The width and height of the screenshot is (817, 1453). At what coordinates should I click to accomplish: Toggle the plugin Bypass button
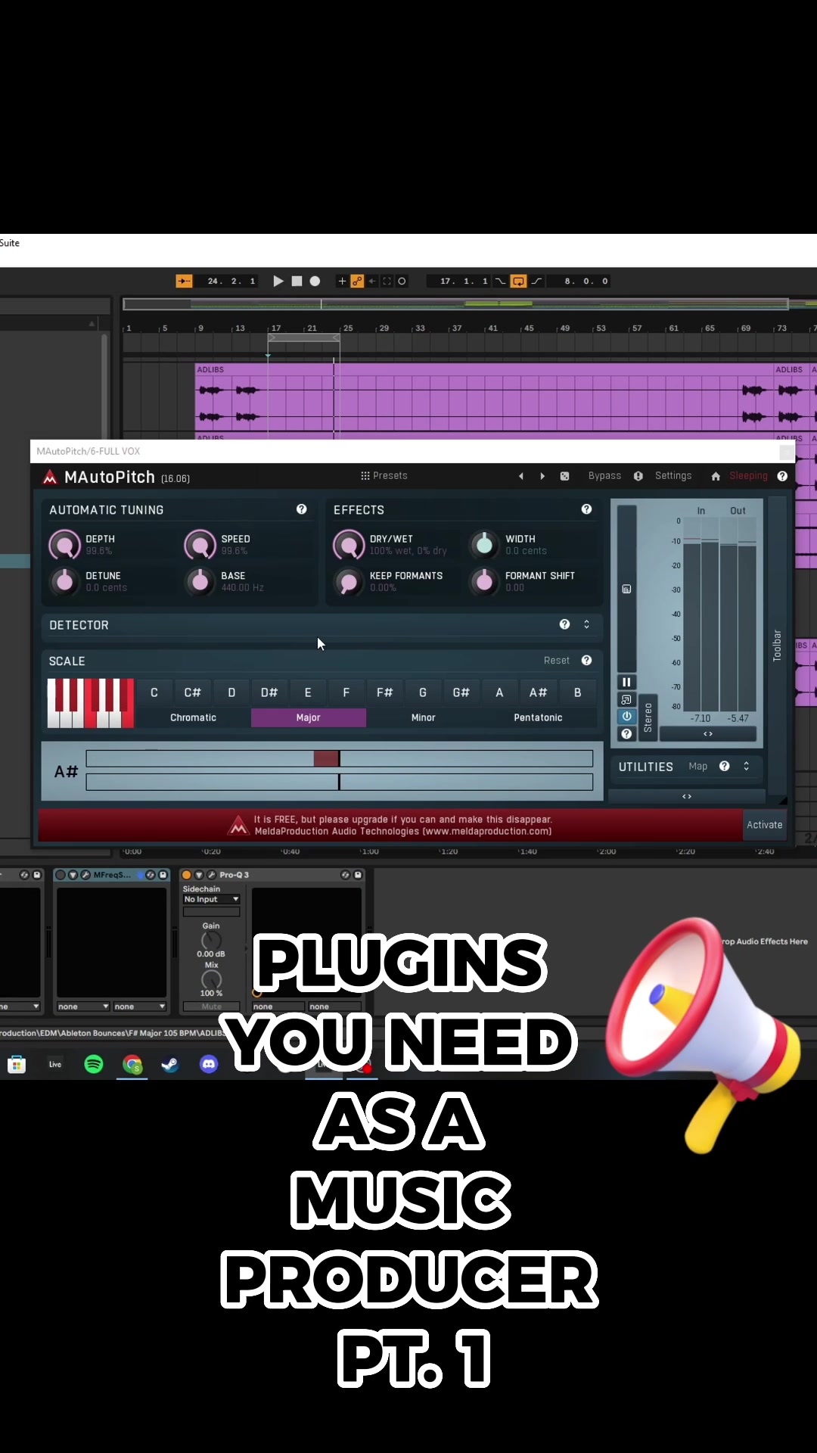coord(604,476)
